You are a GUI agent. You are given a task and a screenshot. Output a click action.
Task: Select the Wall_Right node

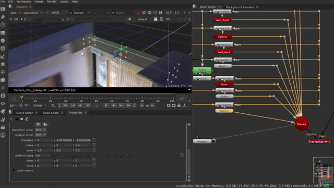pos(222,20)
